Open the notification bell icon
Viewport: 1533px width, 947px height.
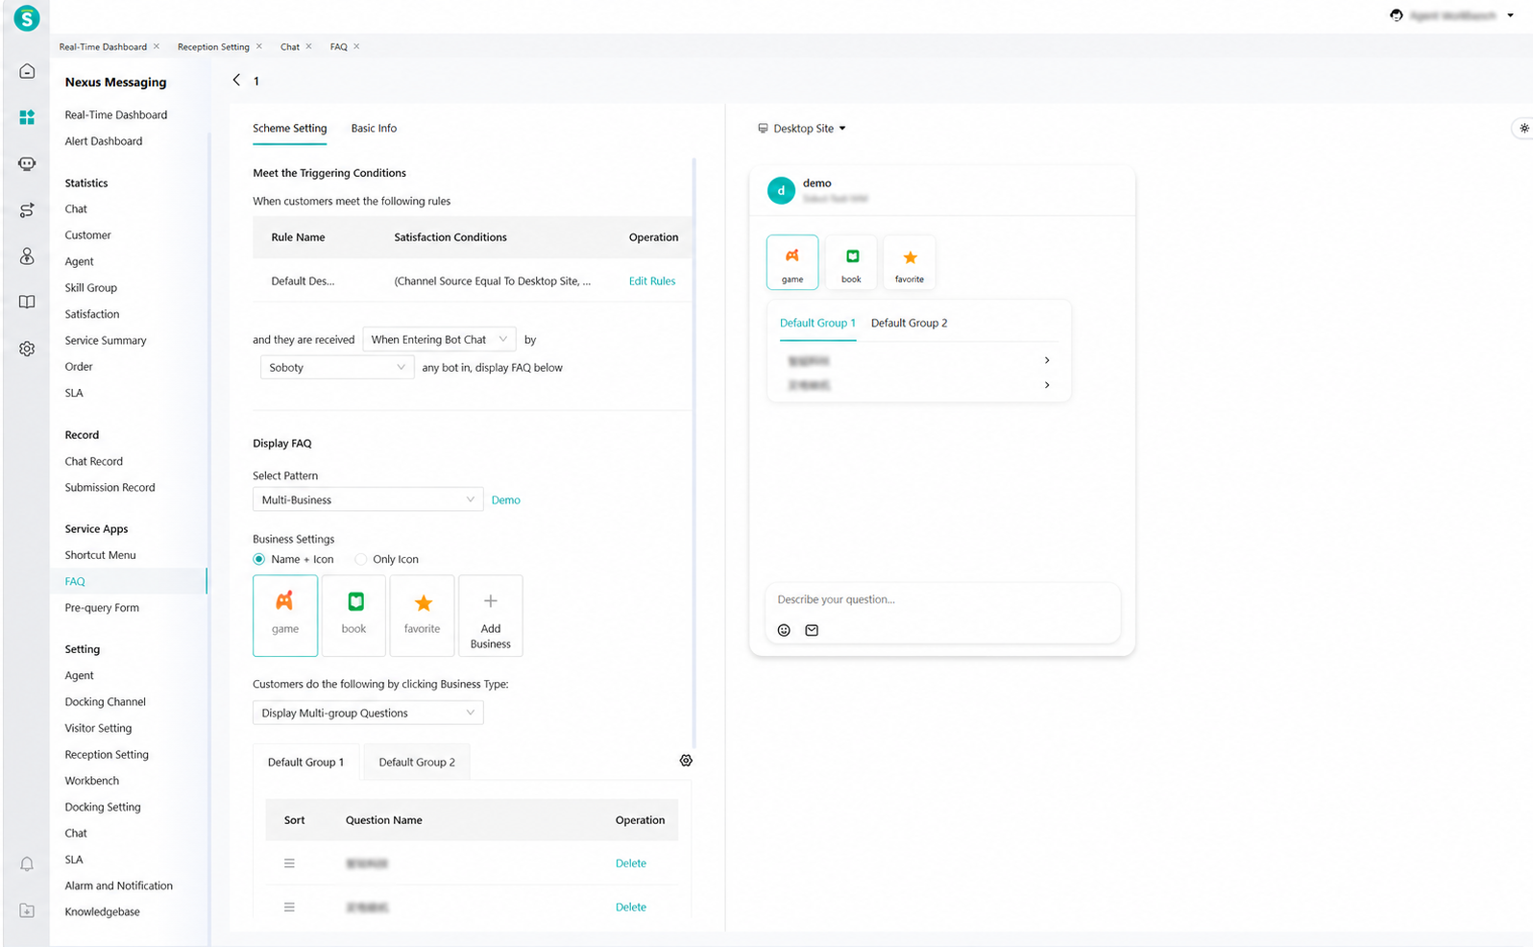[x=27, y=864]
